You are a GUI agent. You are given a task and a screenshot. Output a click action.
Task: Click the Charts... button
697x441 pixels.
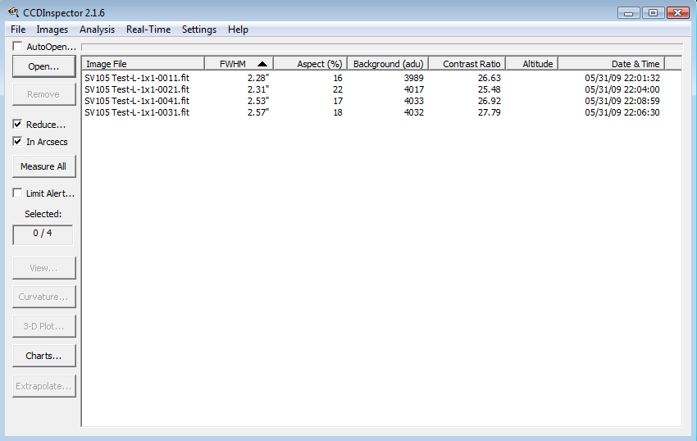[x=44, y=356]
